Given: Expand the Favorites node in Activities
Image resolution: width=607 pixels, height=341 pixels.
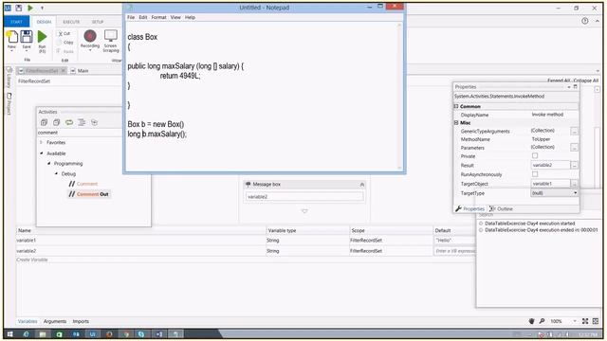Looking at the screenshot, I should coord(42,142).
